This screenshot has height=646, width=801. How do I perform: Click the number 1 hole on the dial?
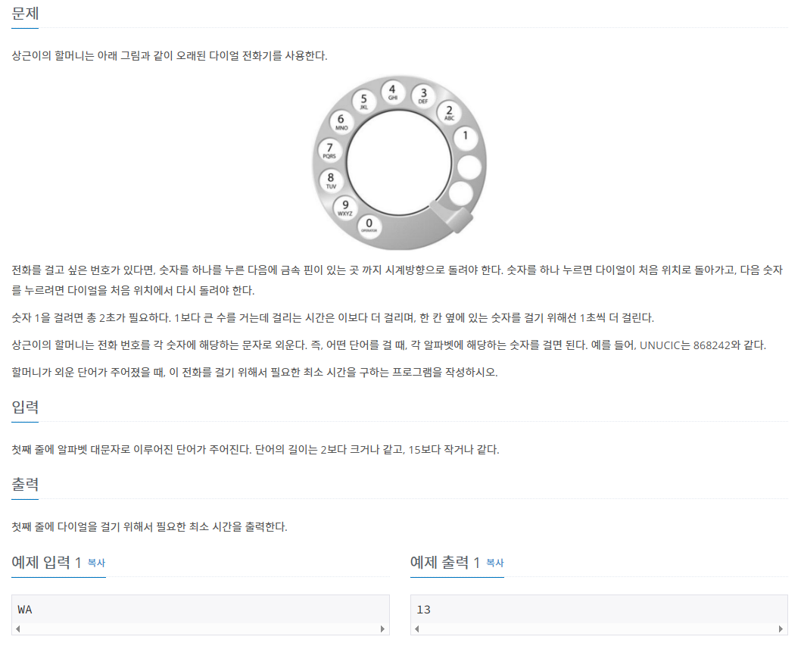coord(466,138)
